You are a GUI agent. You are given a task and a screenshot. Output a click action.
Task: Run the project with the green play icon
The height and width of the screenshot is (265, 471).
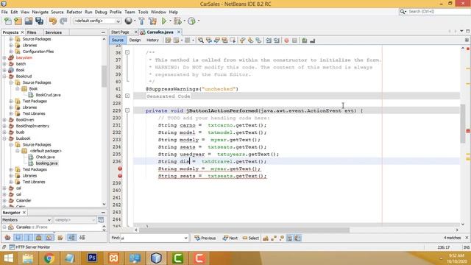(x=164, y=21)
